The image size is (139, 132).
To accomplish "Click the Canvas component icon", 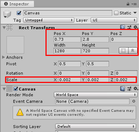I will [x=9, y=89].
